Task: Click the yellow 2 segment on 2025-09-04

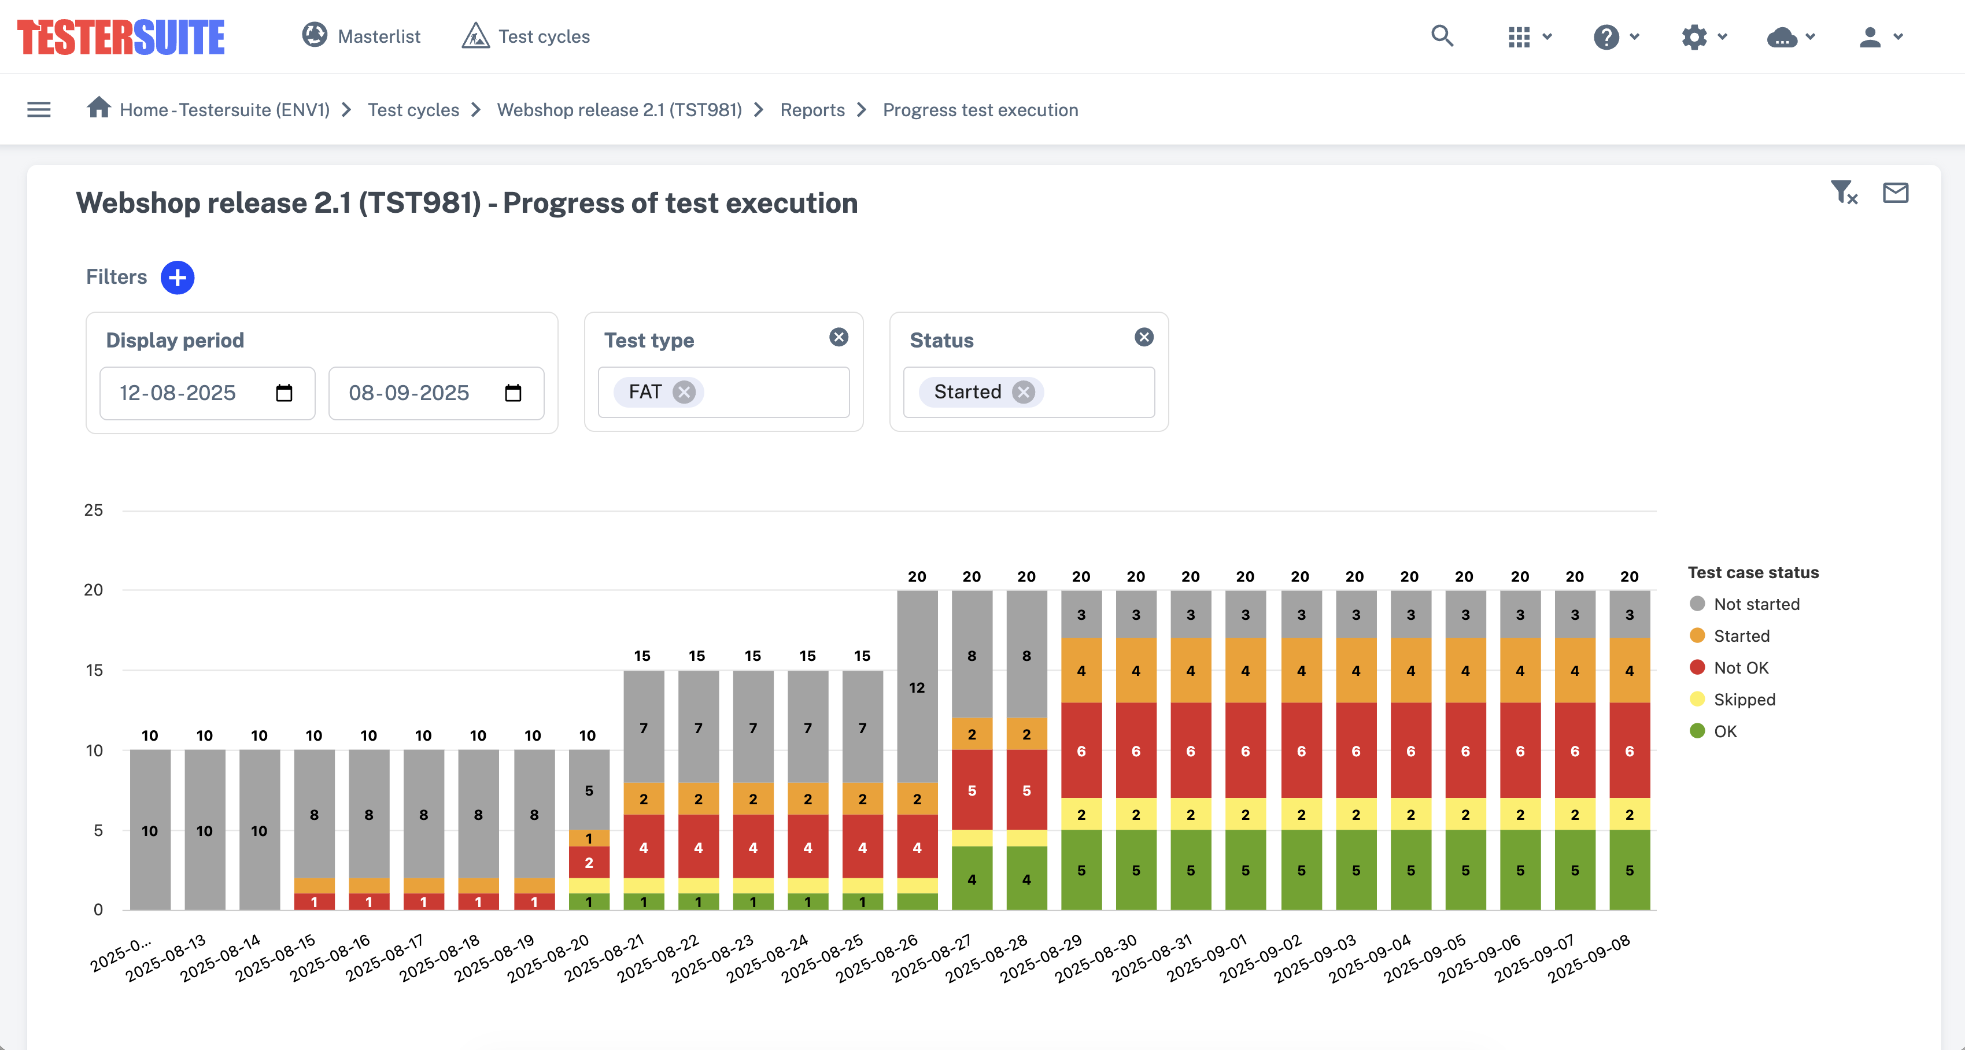Action: (x=1410, y=814)
